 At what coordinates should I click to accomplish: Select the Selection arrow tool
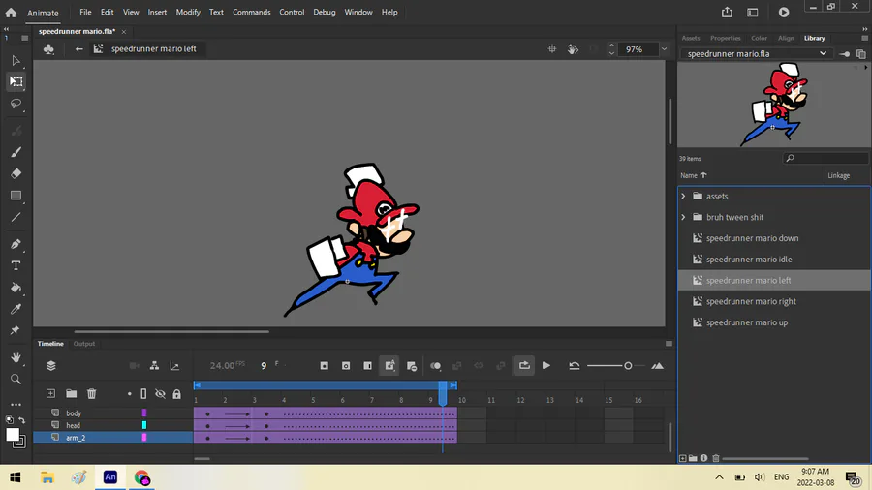click(x=16, y=60)
